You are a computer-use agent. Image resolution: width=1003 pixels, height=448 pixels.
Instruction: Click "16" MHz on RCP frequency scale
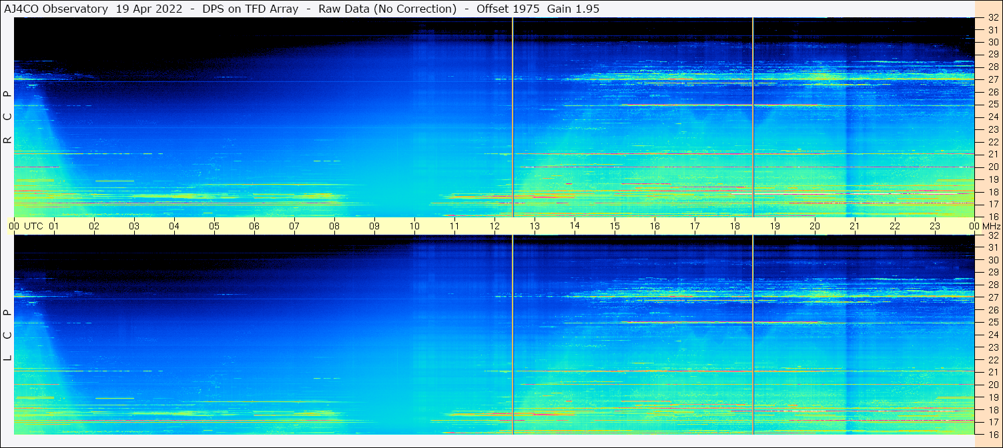click(x=993, y=217)
